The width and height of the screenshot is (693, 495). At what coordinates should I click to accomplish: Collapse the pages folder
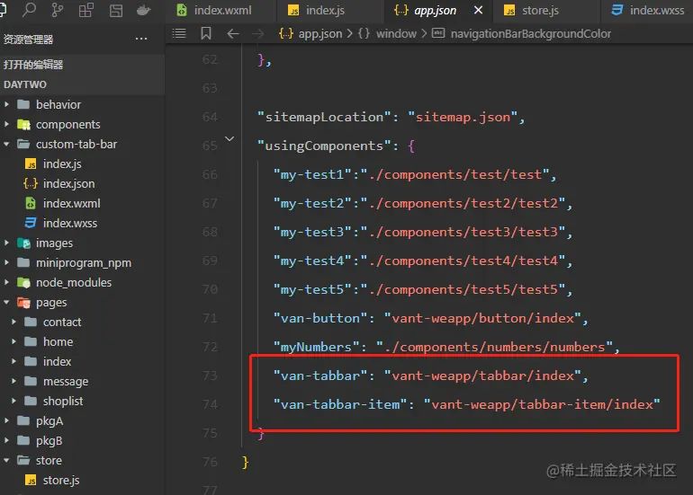pyautogui.click(x=6, y=302)
